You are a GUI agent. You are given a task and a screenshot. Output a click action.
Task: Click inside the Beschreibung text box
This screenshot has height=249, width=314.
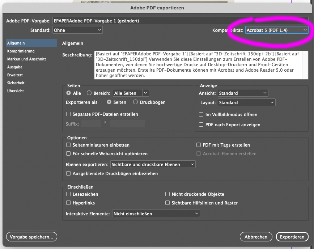tap(198, 65)
